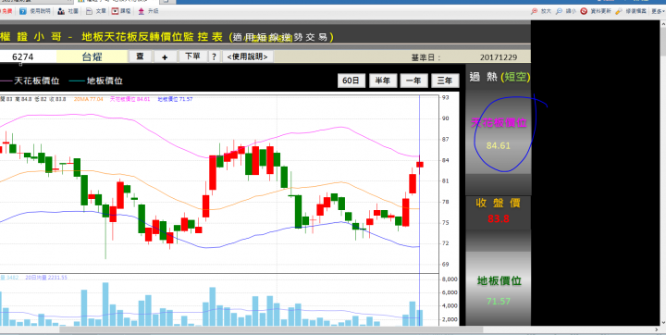Click the 放大 zoom-in magnifier icon
Viewport: 666px width, 335px height.
tap(535, 11)
